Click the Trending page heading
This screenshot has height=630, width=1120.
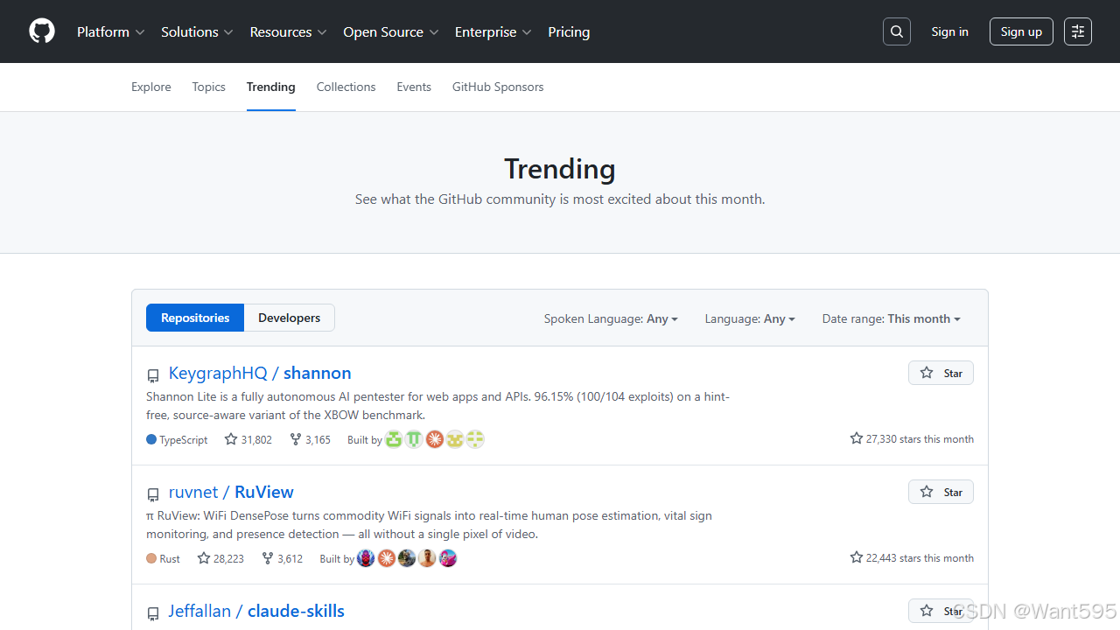pos(560,168)
